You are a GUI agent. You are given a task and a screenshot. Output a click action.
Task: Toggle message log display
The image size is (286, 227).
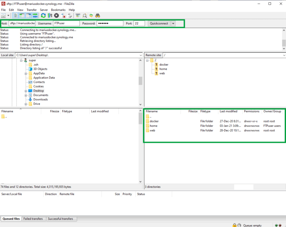(16, 16)
